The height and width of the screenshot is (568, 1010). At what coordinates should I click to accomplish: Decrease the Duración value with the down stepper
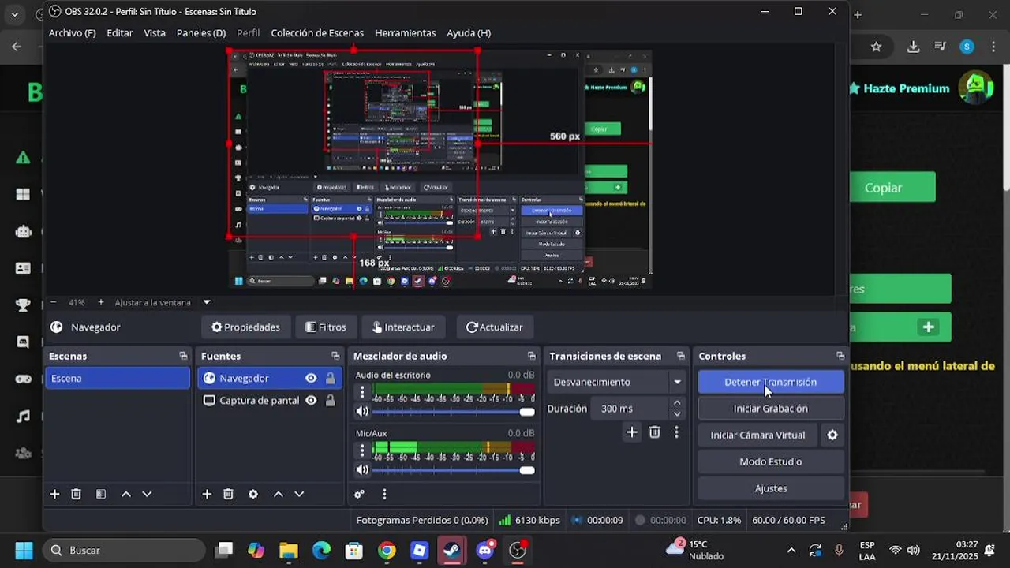click(x=677, y=414)
